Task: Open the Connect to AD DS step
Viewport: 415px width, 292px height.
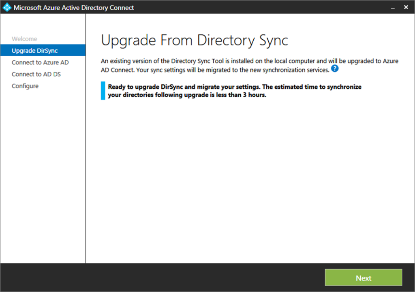Action: click(36, 74)
